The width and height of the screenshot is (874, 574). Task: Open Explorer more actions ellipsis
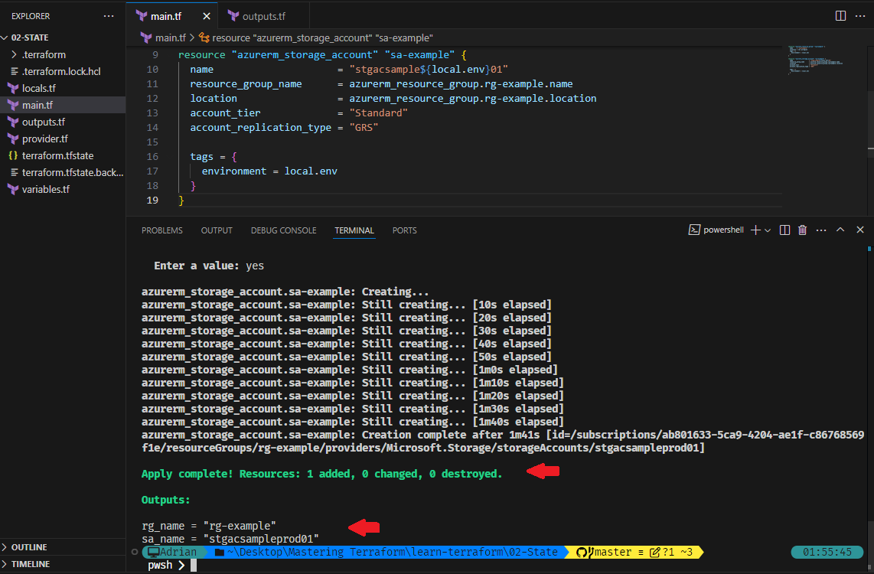coord(109,16)
